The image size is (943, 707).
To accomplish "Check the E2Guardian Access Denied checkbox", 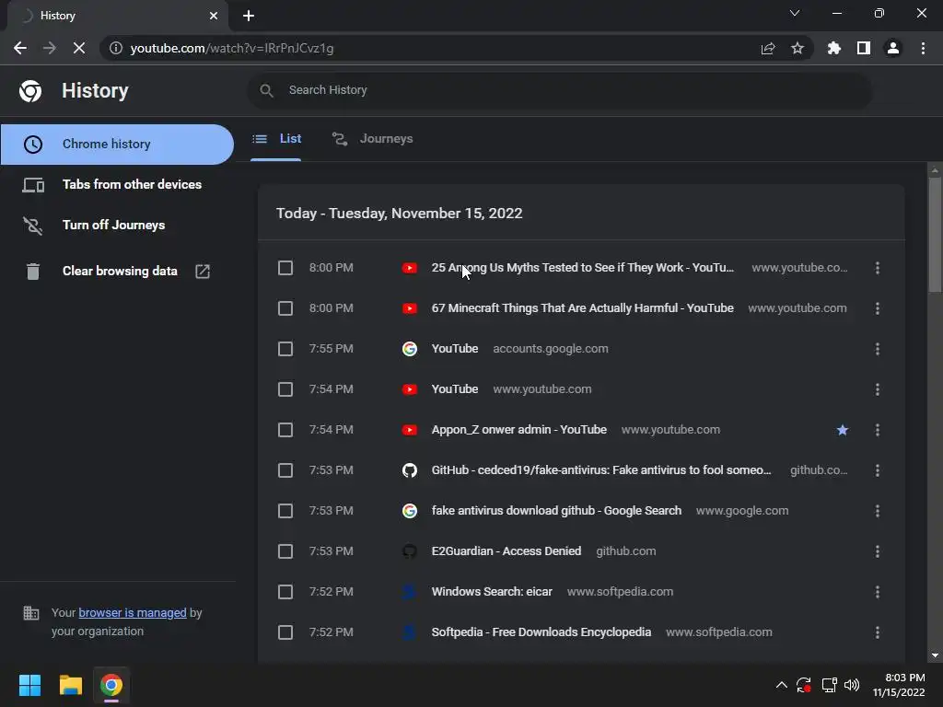I will (285, 551).
